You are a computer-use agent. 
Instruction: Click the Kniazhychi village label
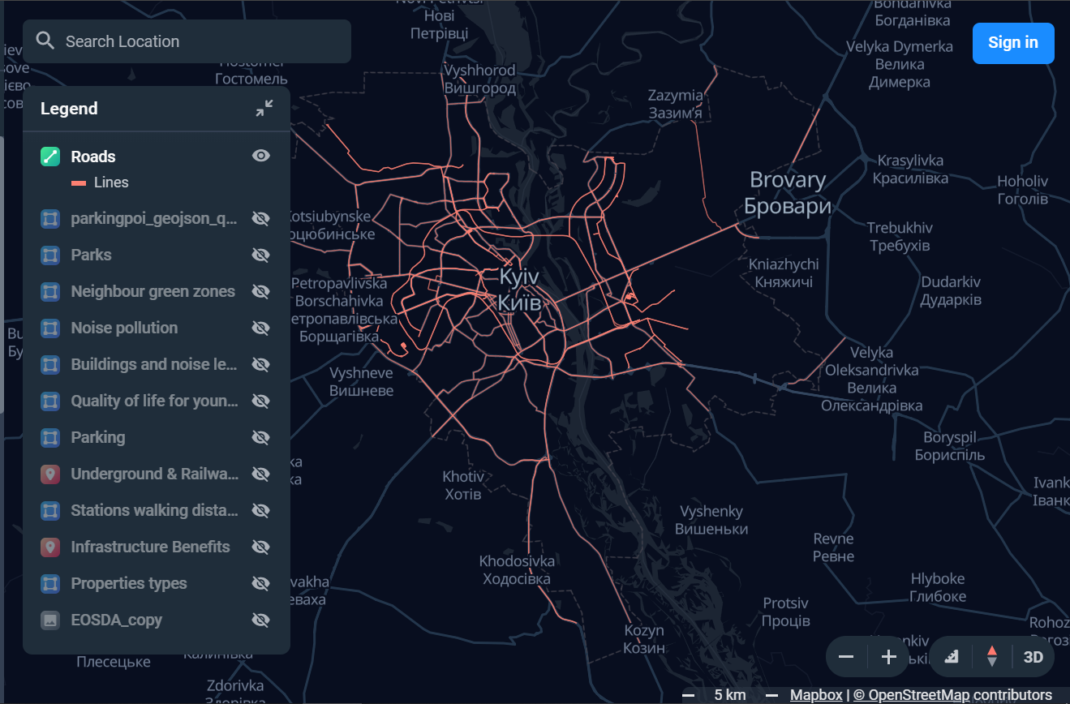click(x=784, y=273)
